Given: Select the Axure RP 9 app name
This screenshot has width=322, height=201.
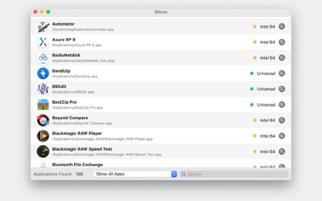Looking at the screenshot, I should (x=63, y=40).
